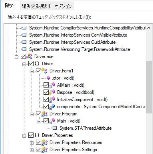Image resolution: width=153 pixels, height=154 pixels.
Task: Uncheck the Driver.Properties.Settings checkbox
Action: pos(38,150)
